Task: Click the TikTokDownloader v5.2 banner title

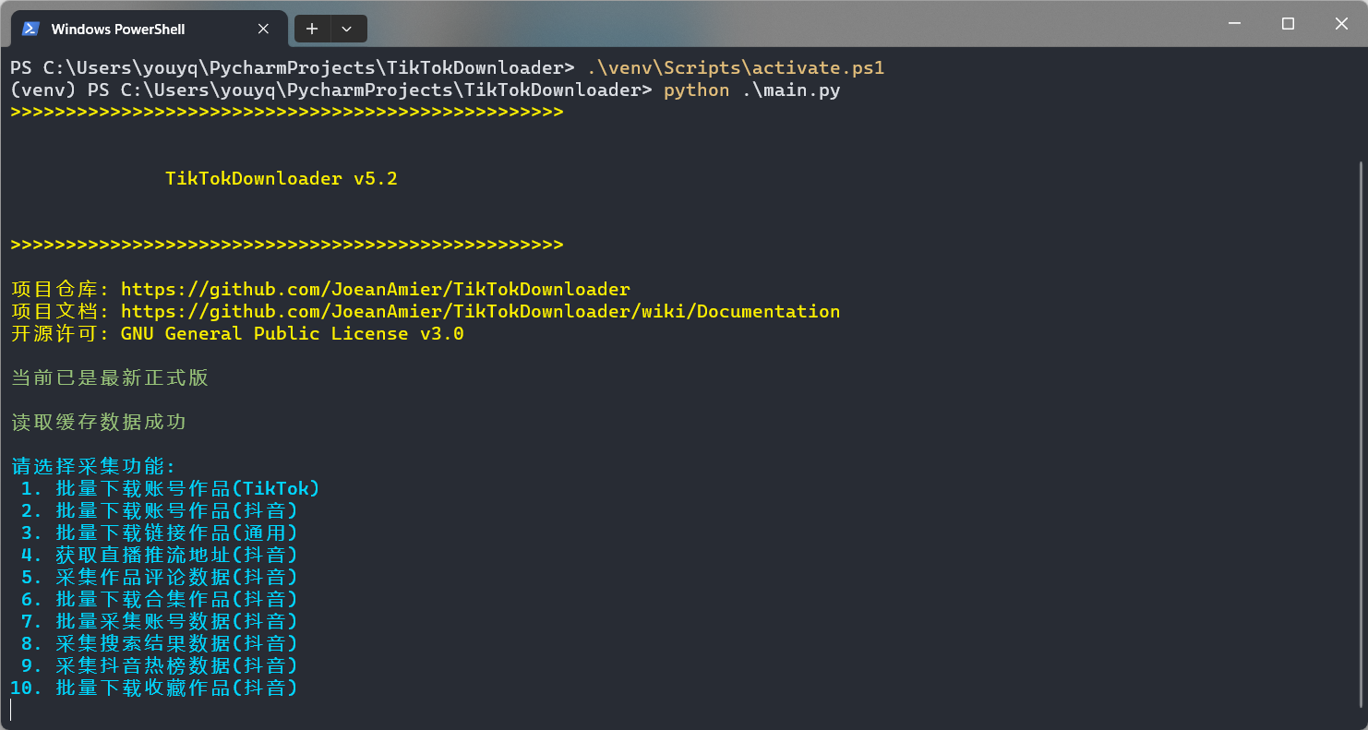Action: 282,179
